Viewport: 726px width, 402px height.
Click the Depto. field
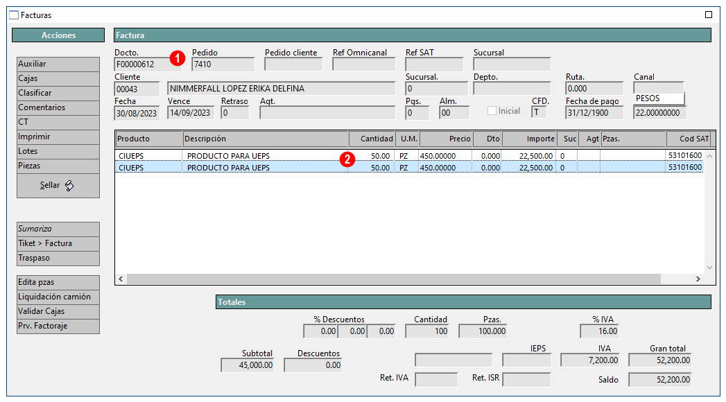tap(512, 89)
